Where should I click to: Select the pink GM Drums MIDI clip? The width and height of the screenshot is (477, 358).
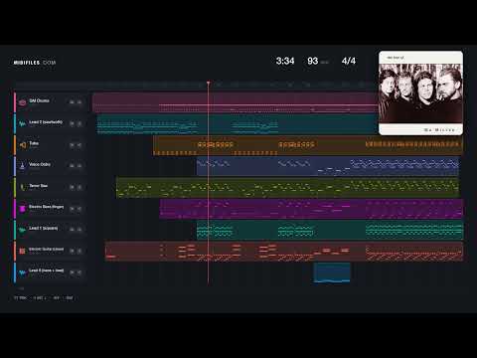[x=236, y=102]
